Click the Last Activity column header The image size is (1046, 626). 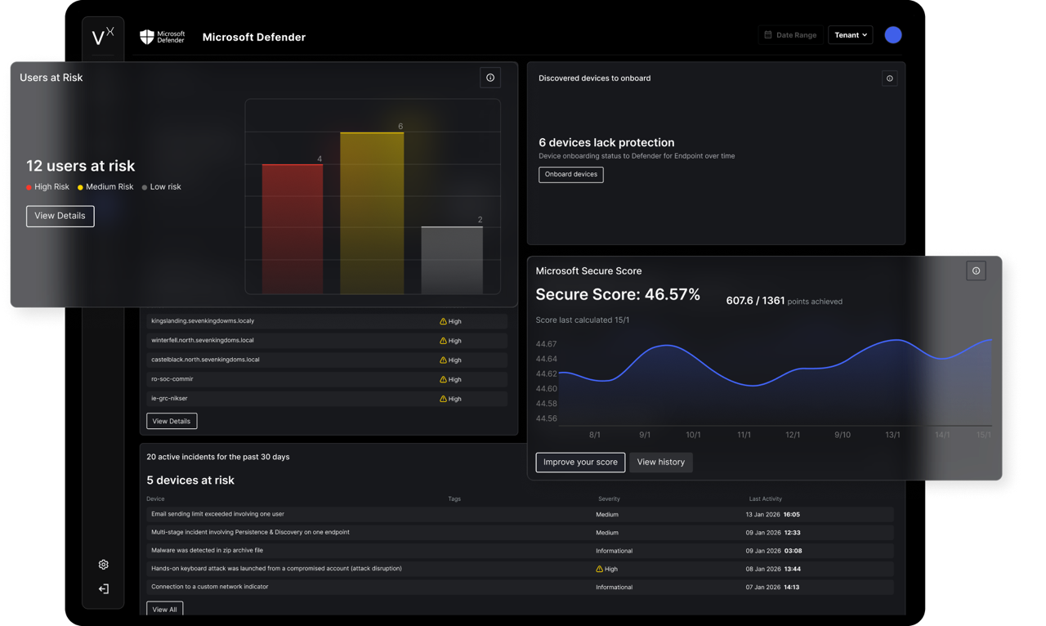(766, 499)
